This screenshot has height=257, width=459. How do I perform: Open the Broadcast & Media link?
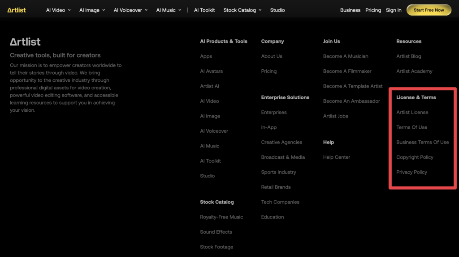pyautogui.click(x=283, y=157)
